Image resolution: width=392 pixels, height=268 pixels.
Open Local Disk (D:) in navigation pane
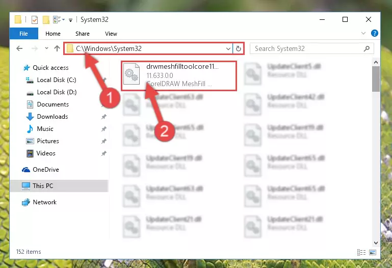(57, 92)
